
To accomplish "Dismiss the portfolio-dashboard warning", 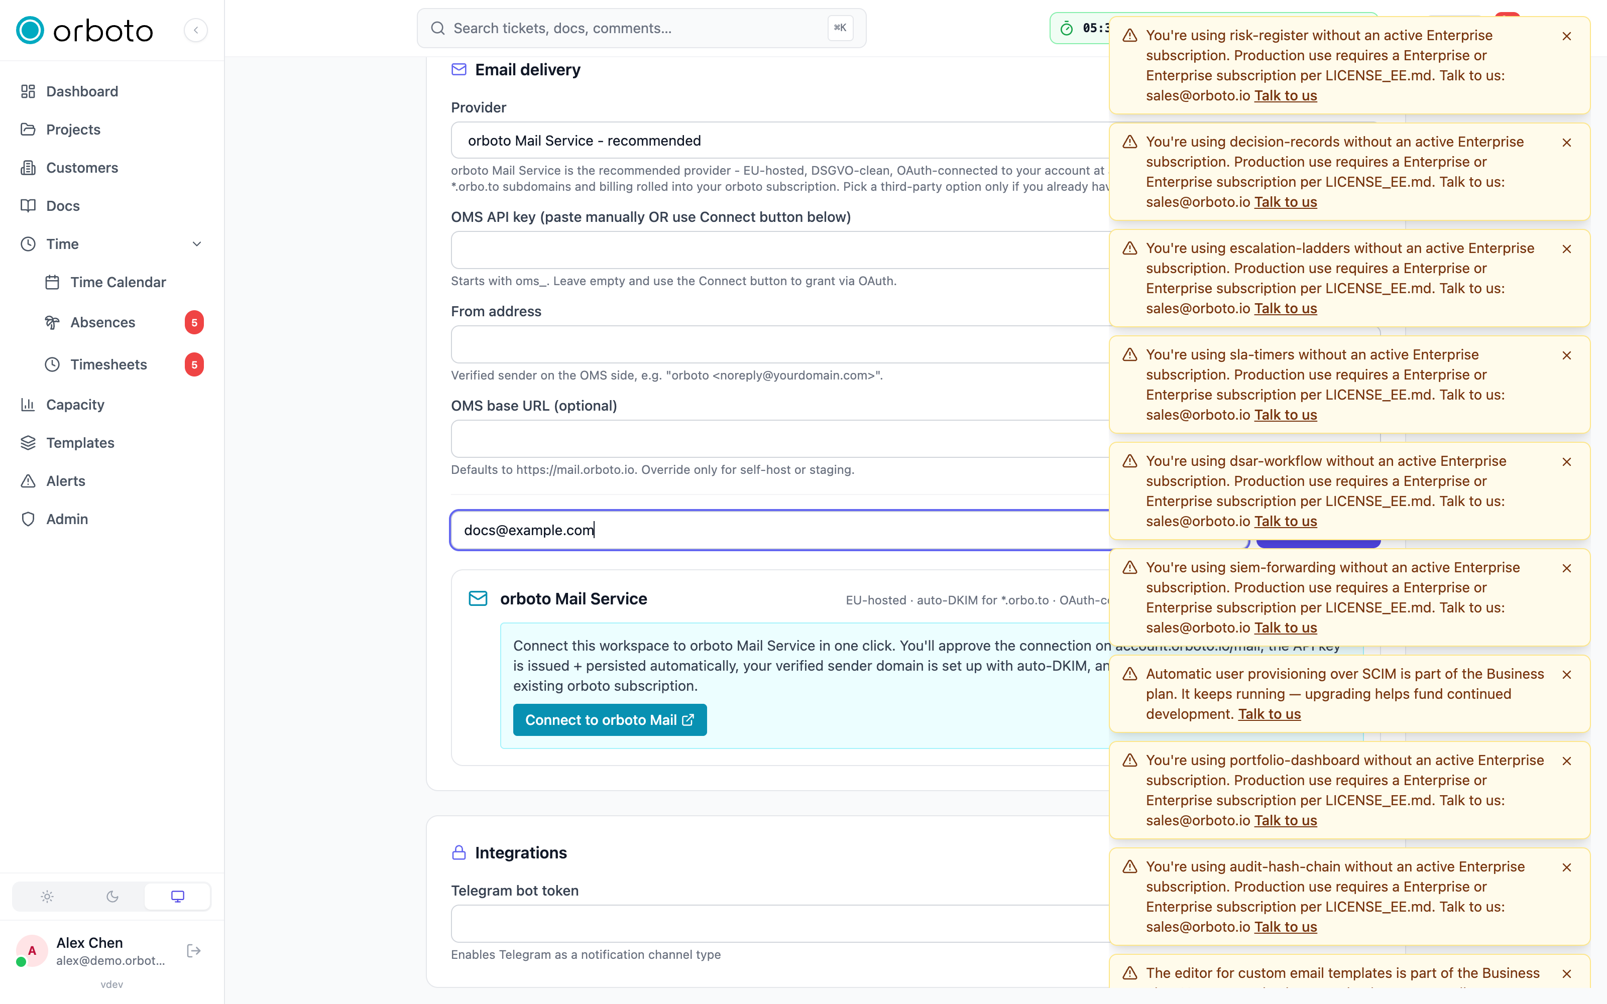I will pyautogui.click(x=1566, y=761).
